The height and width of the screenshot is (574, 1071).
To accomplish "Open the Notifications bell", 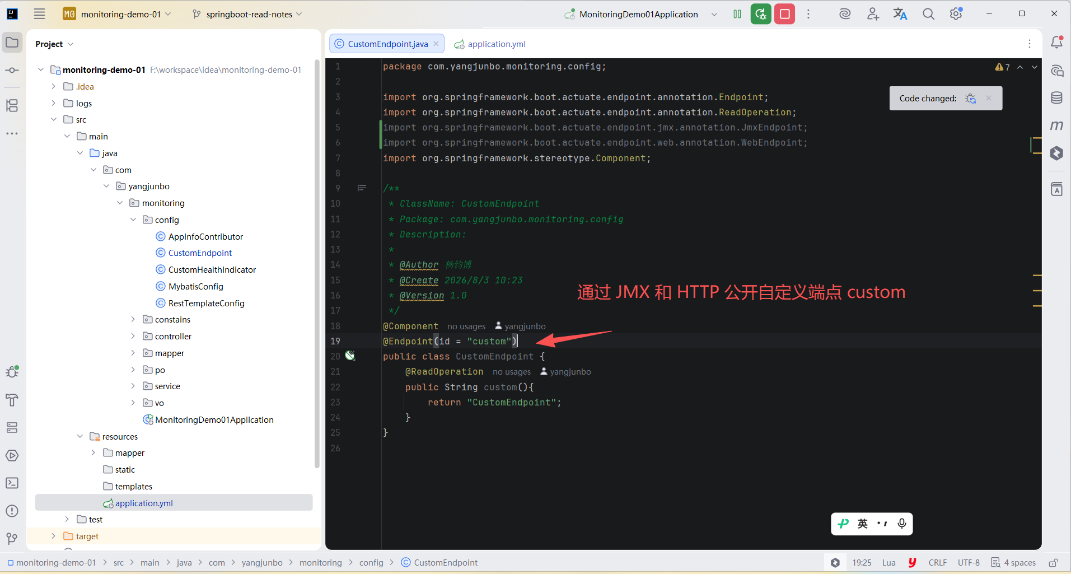I will [1057, 43].
